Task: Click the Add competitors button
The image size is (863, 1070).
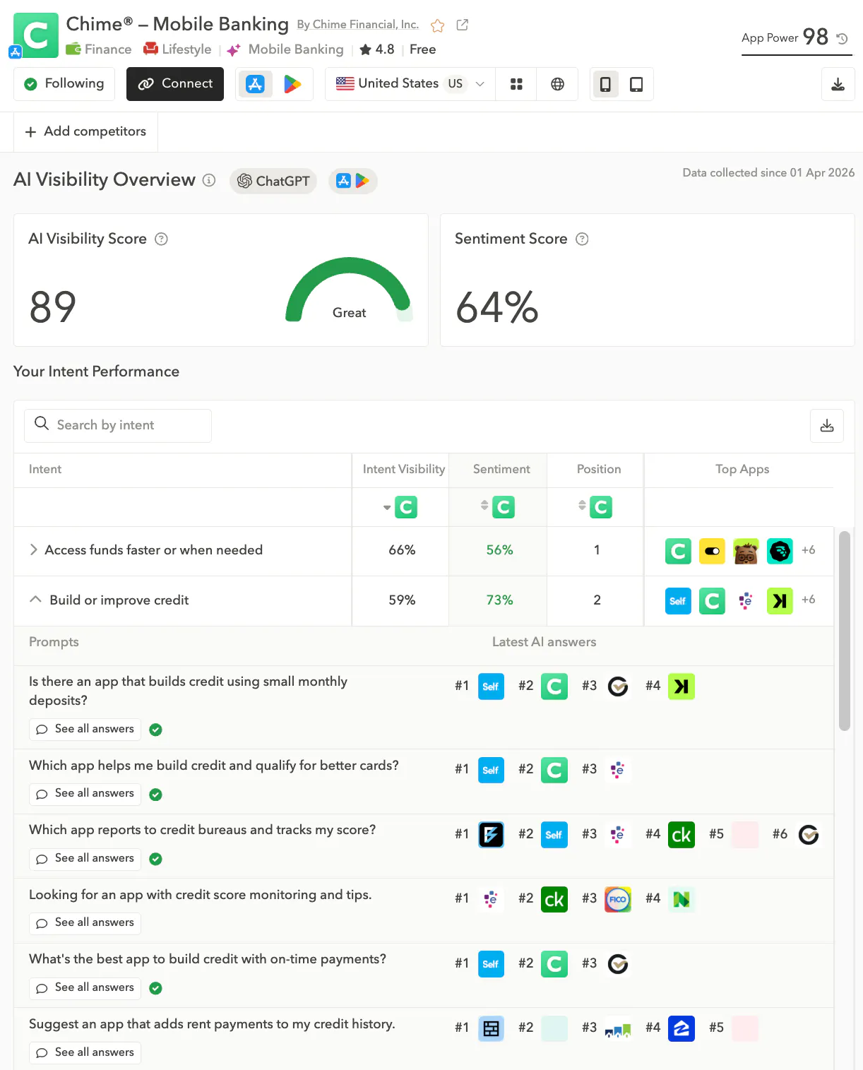Action: point(85,131)
